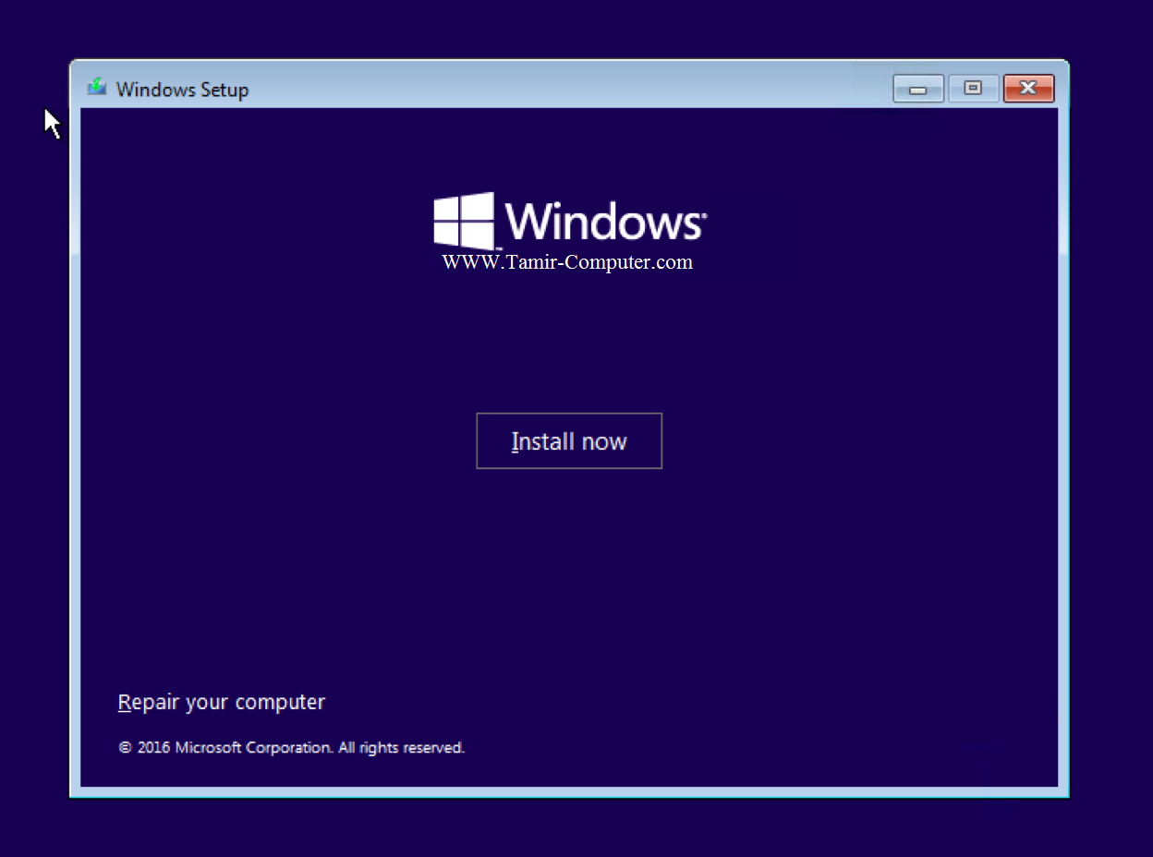
Task: Click the underlined R in Repair
Action: (124, 703)
